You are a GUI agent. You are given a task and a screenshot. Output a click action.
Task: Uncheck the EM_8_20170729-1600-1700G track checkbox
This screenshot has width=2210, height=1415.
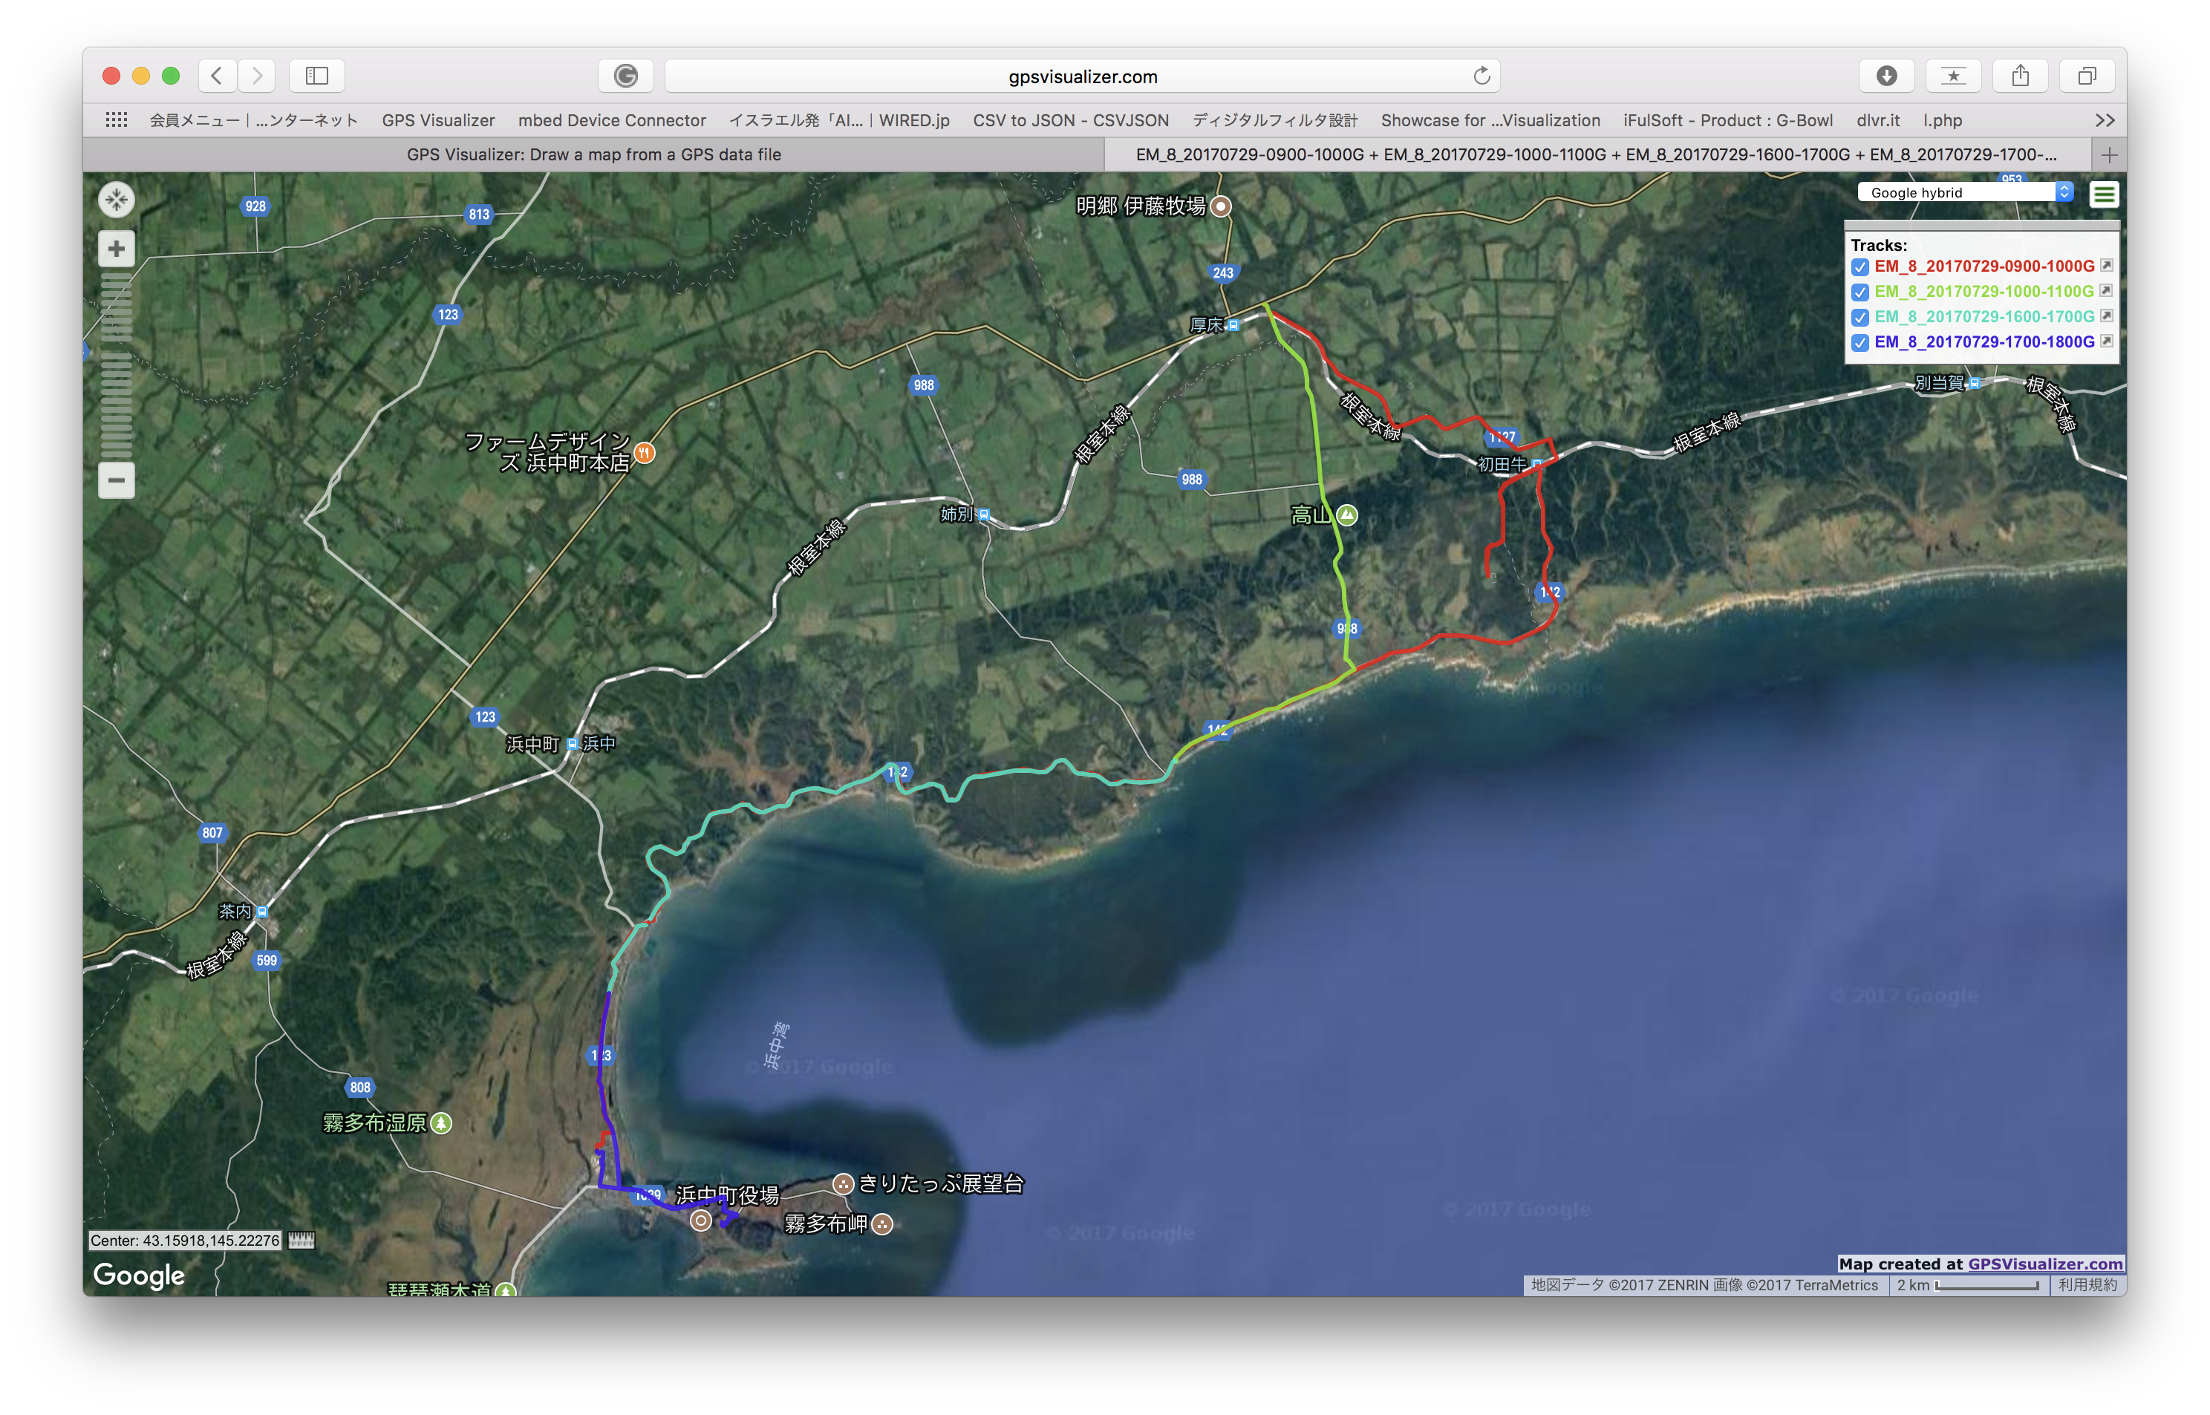tap(1860, 317)
